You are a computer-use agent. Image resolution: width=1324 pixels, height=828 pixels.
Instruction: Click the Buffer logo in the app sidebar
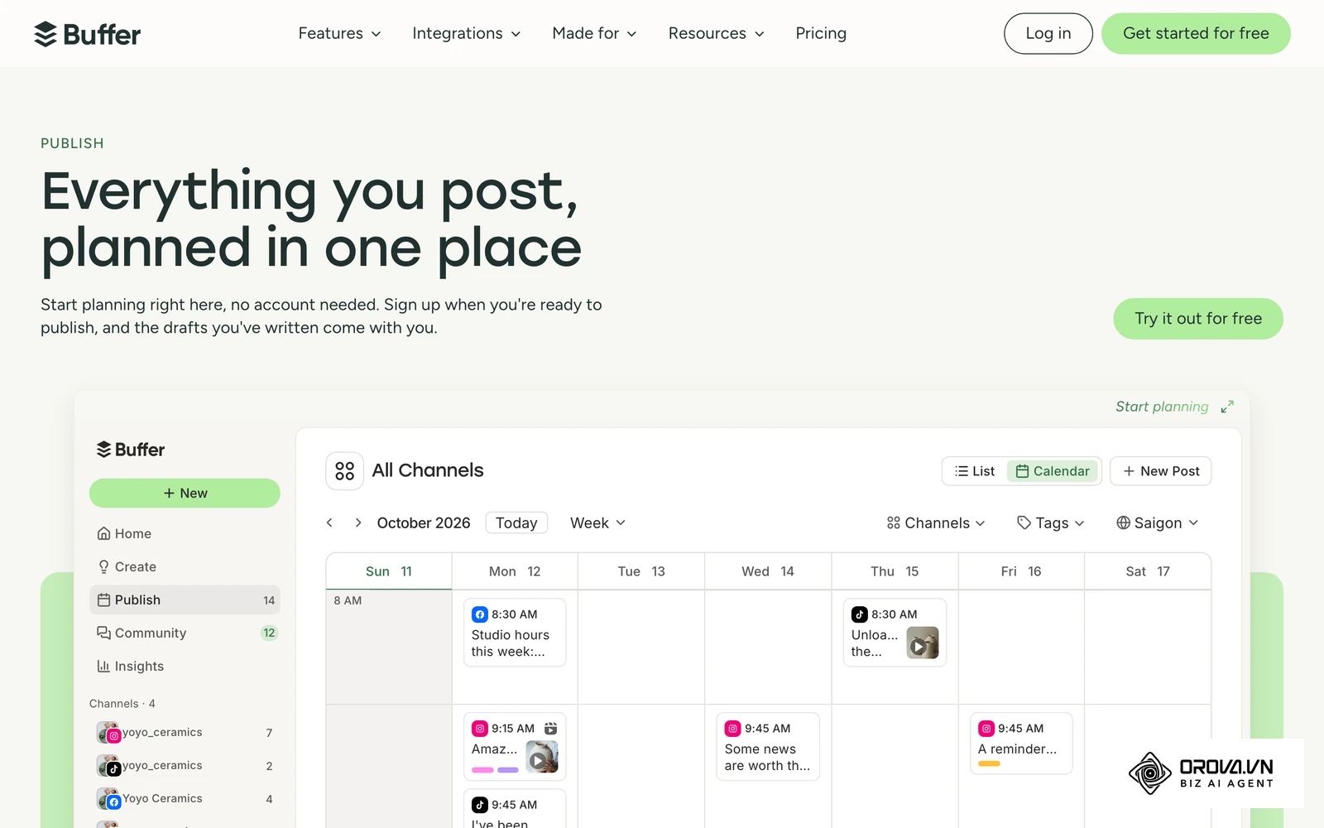[131, 450]
